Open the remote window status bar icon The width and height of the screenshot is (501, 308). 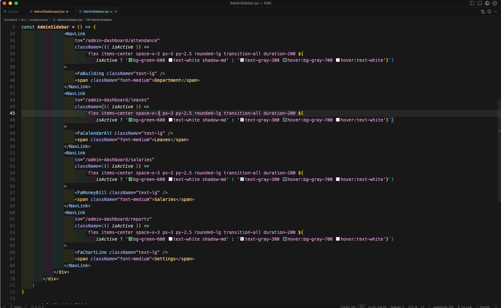tap(4, 306)
